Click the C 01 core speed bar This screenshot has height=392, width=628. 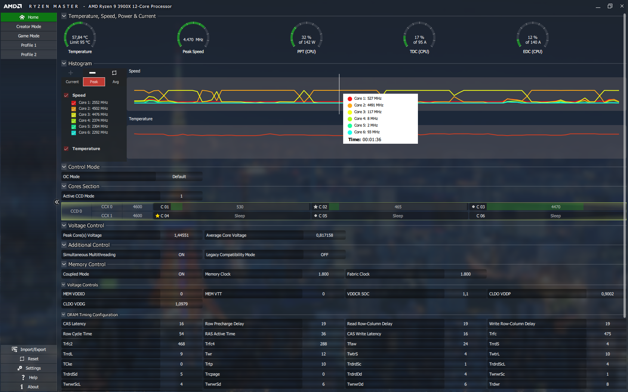240,207
